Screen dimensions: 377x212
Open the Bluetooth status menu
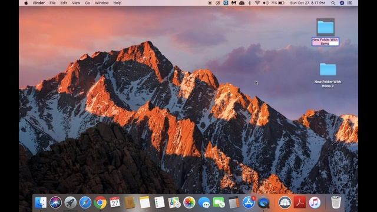point(250,3)
